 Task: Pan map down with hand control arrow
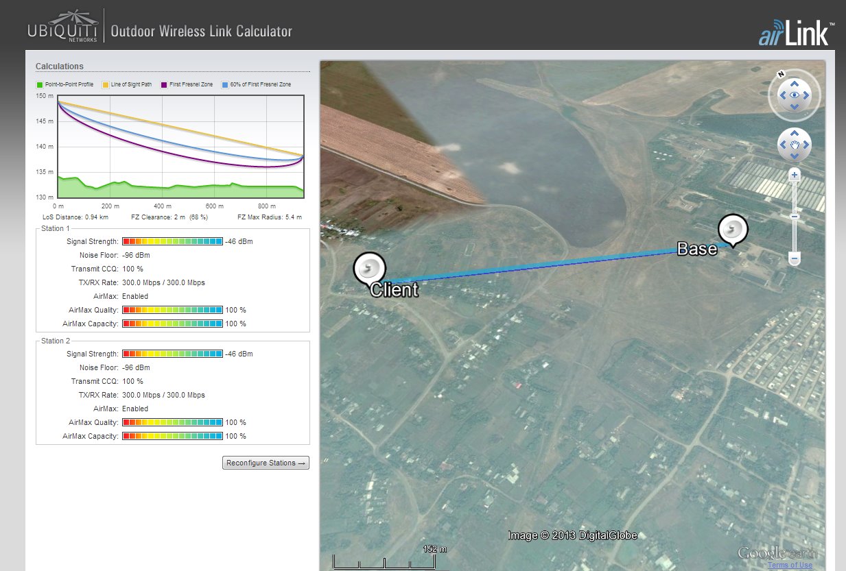click(795, 156)
